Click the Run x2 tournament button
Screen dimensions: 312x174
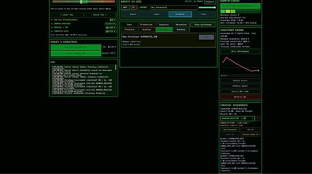pyautogui.click(x=250, y=130)
